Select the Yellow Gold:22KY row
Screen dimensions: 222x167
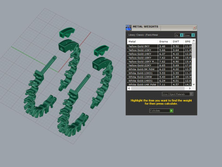coord(160,65)
